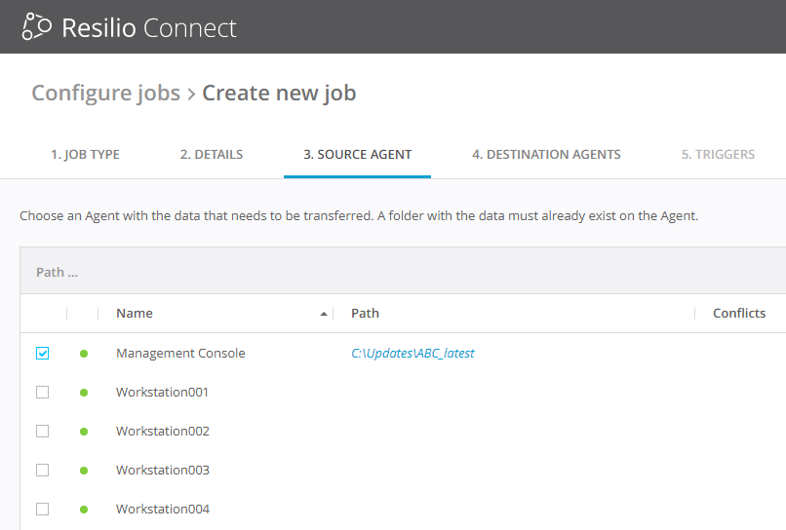
Task: Click the Name column sort arrow
Action: 323,314
